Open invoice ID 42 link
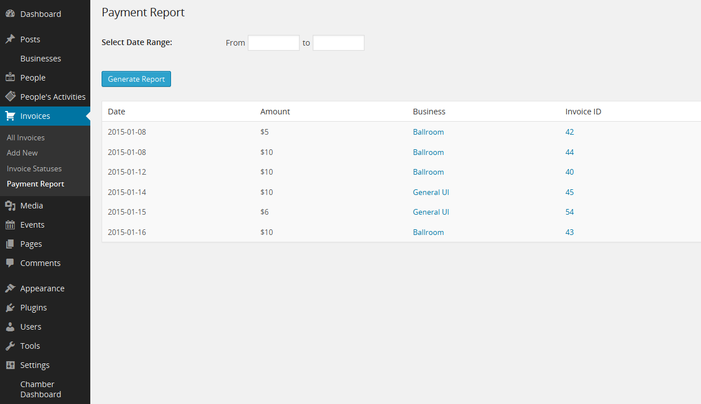This screenshot has height=404, width=701. point(569,132)
